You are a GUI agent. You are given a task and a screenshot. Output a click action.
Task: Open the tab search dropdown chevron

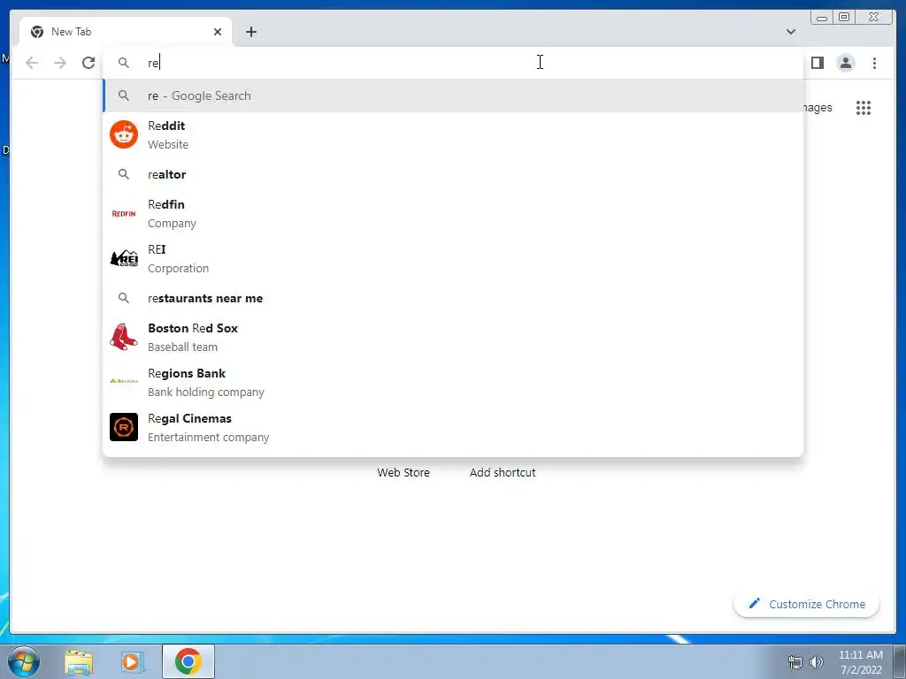[790, 32]
